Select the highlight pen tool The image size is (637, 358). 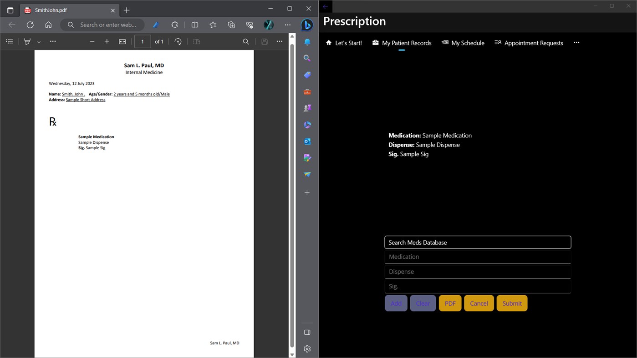pos(27,41)
